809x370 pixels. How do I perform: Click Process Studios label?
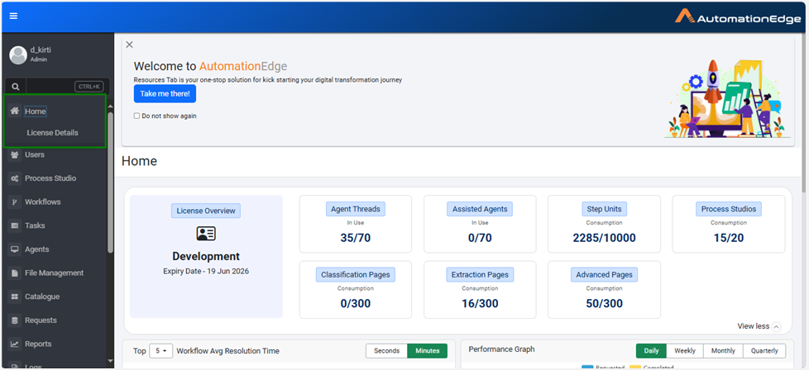click(x=729, y=209)
